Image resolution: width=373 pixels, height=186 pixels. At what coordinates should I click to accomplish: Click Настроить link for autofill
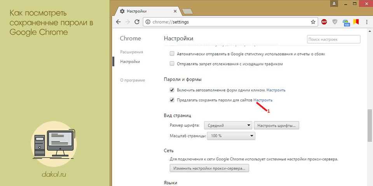tap(276, 90)
